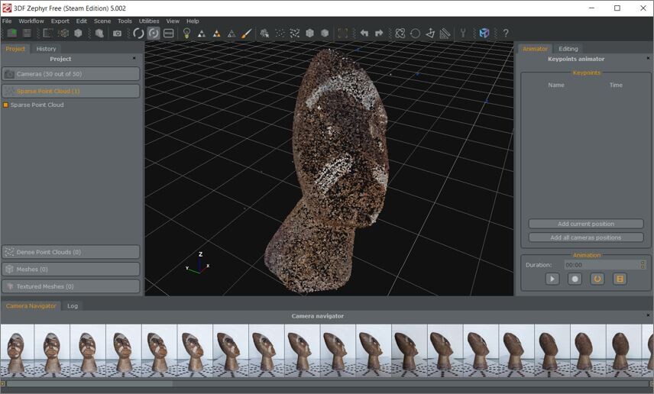Toggle the Sparse Point Cloud item checkbox

click(6, 105)
